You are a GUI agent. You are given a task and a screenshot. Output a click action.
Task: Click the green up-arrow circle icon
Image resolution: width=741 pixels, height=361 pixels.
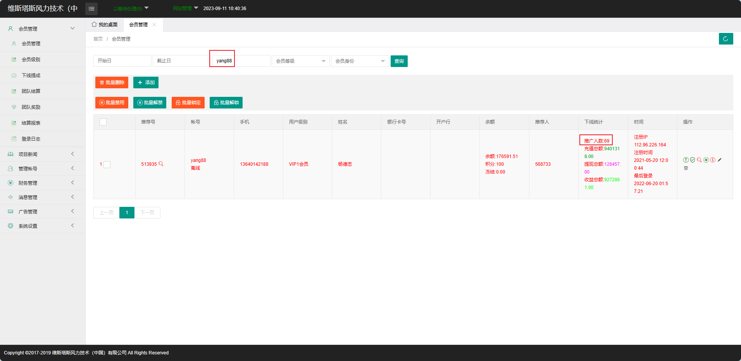coord(686,160)
